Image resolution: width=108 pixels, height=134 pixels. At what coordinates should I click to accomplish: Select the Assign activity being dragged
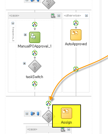[x=67, y=113]
